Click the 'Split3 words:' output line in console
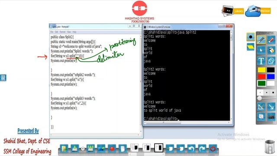277x156 pixels. click(x=155, y=102)
